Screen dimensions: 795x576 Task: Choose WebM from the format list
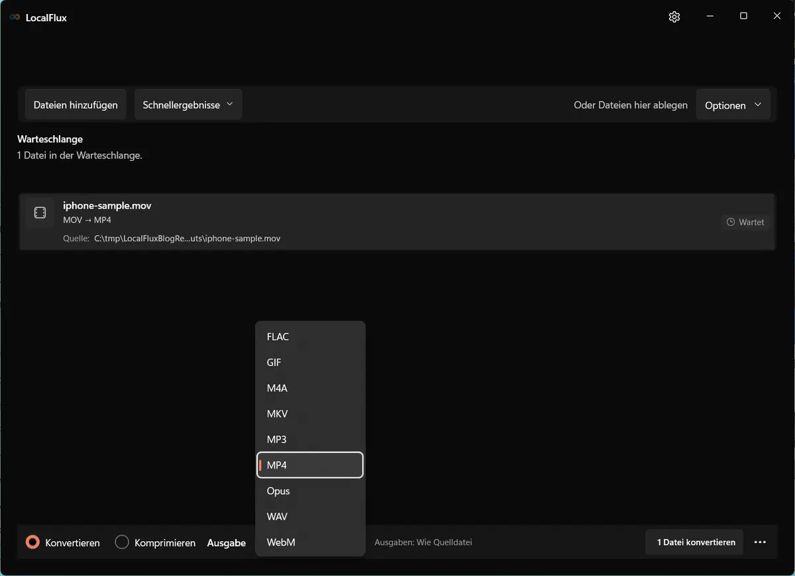(310, 542)
